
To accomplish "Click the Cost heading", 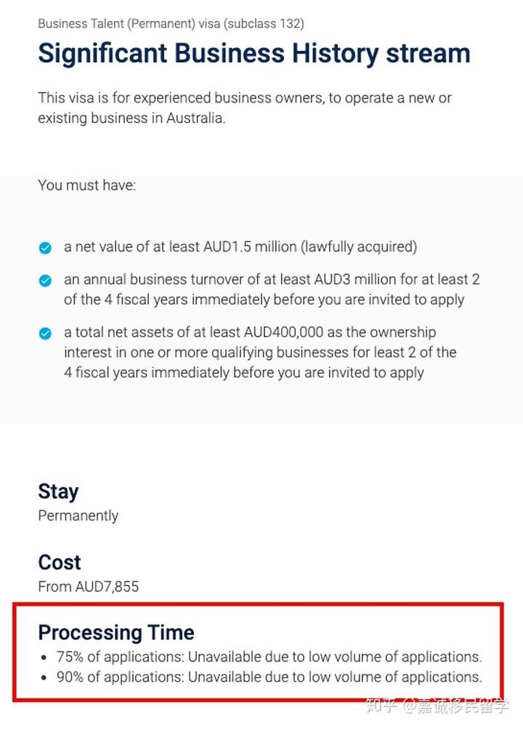I will coord(60,562).
